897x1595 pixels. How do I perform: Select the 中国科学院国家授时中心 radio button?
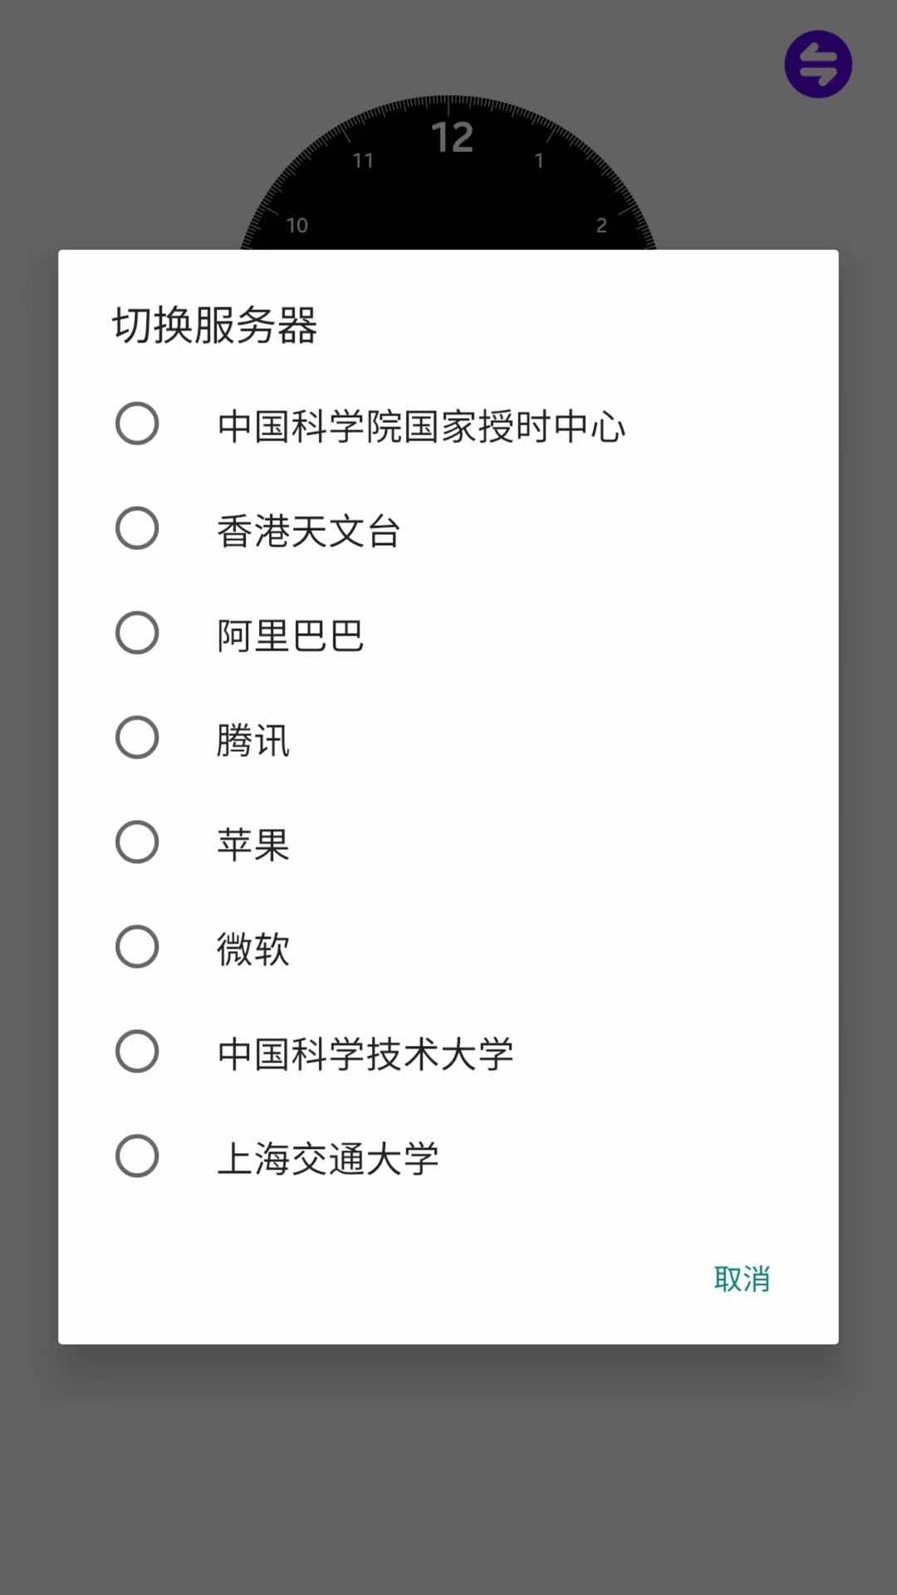[x=137, y=424]
